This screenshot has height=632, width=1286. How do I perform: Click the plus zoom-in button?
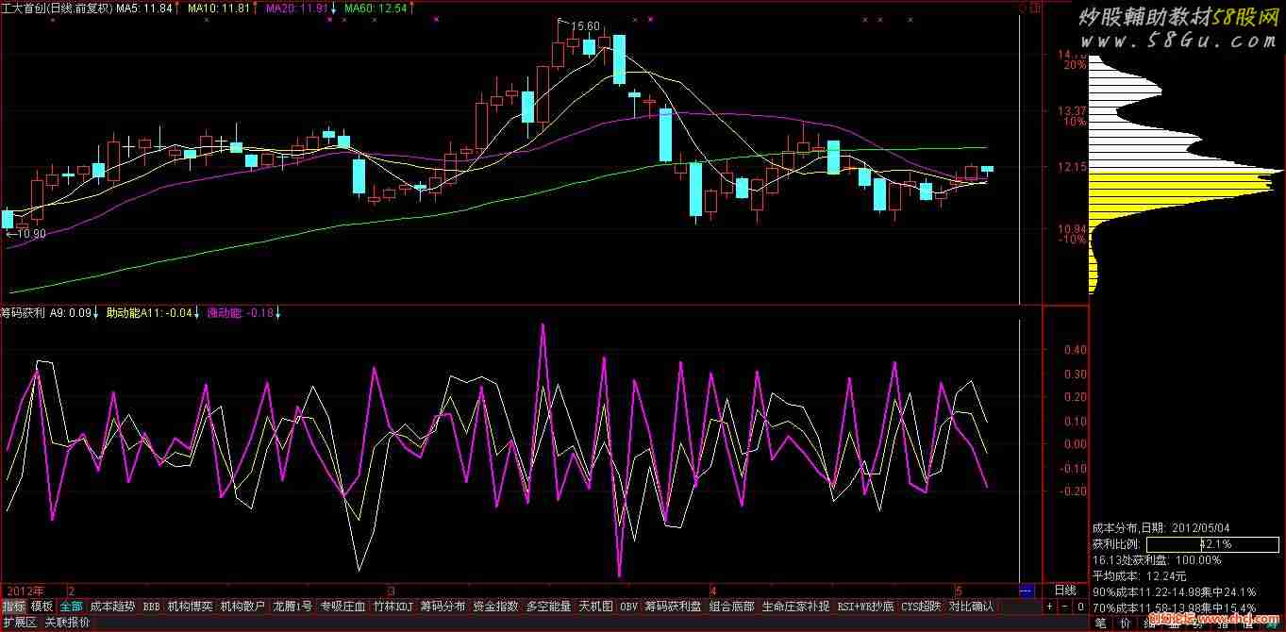tap(1050, 606)
